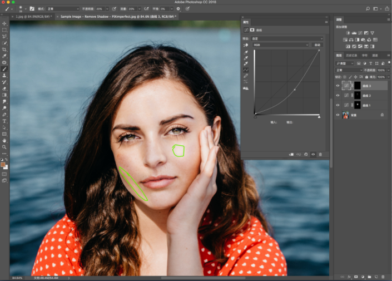Click the delete adjustment trash icon in Properties
The height and width of the screenshot is (281, 392).
click(x=320, y=154)
